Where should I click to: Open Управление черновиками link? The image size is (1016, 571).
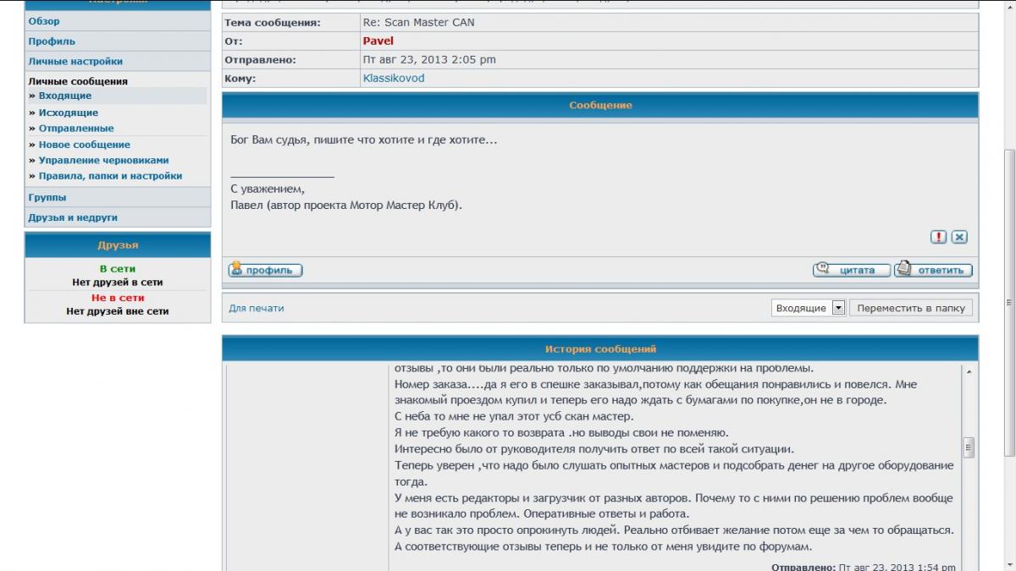[x=104, y=160]
